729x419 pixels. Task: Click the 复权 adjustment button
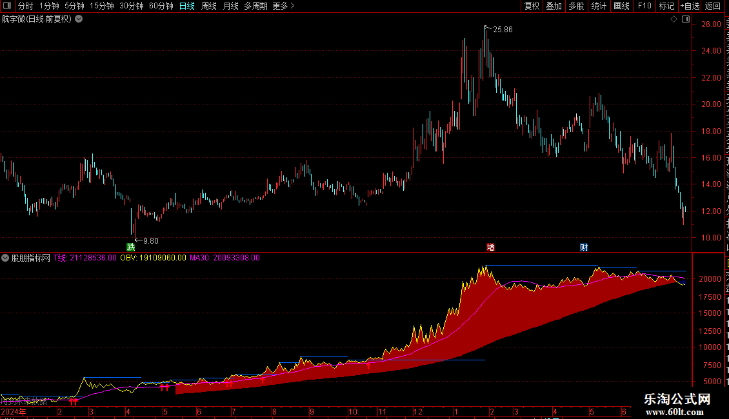(532, 6)
